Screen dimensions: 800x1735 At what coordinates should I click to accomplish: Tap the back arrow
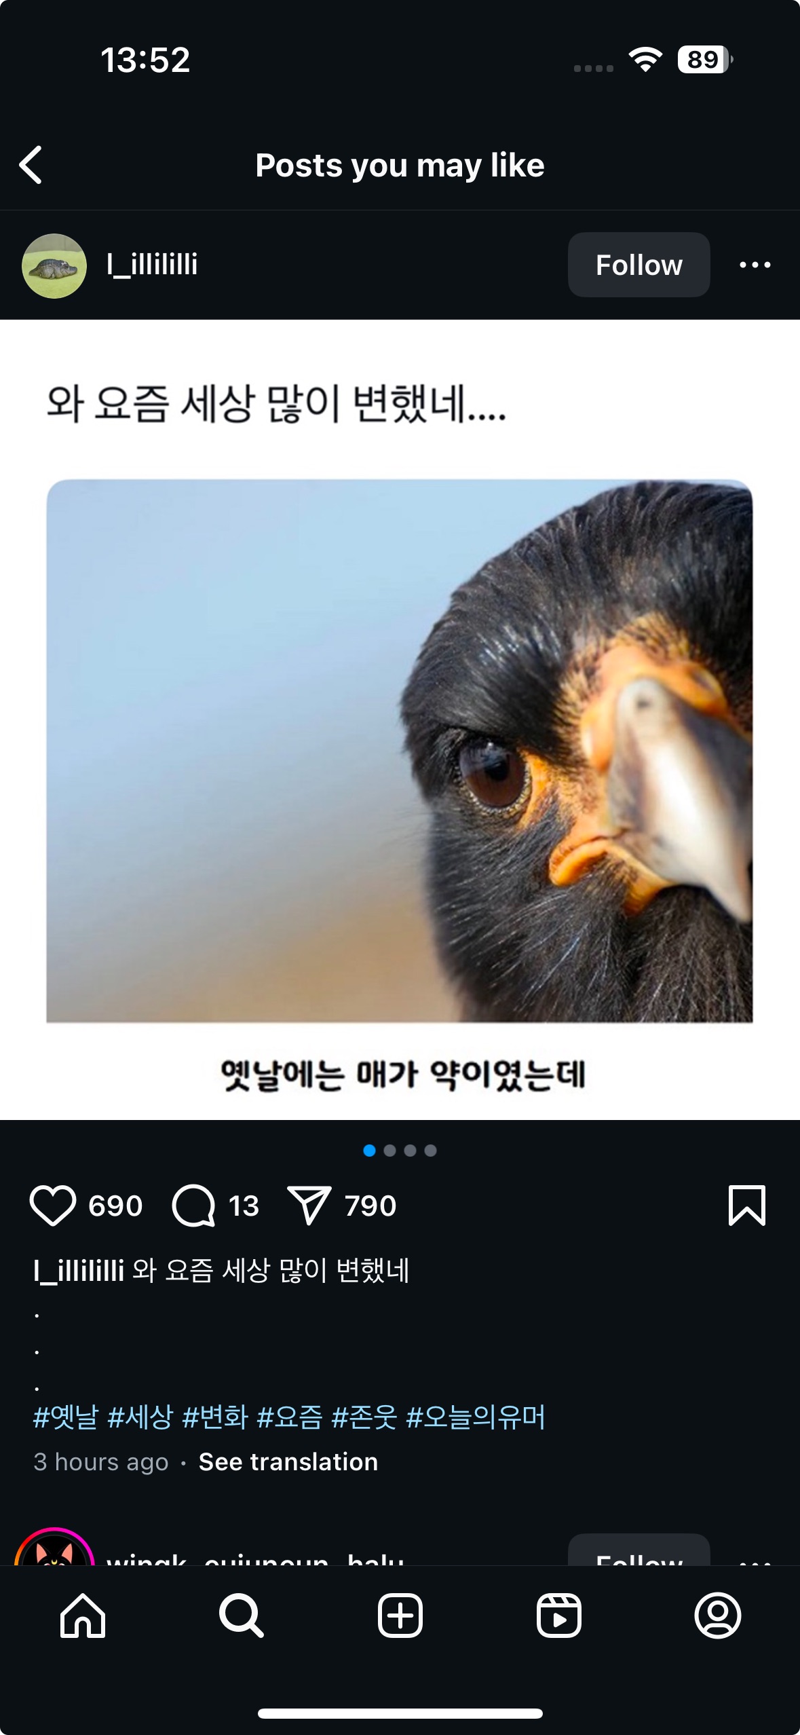pyautogui.click(x=31, y=165)
